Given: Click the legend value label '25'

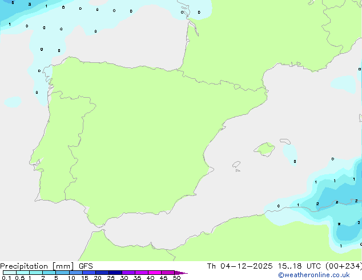Looking at the screenshot, I should pyautogui.click(x=111, y=278).
